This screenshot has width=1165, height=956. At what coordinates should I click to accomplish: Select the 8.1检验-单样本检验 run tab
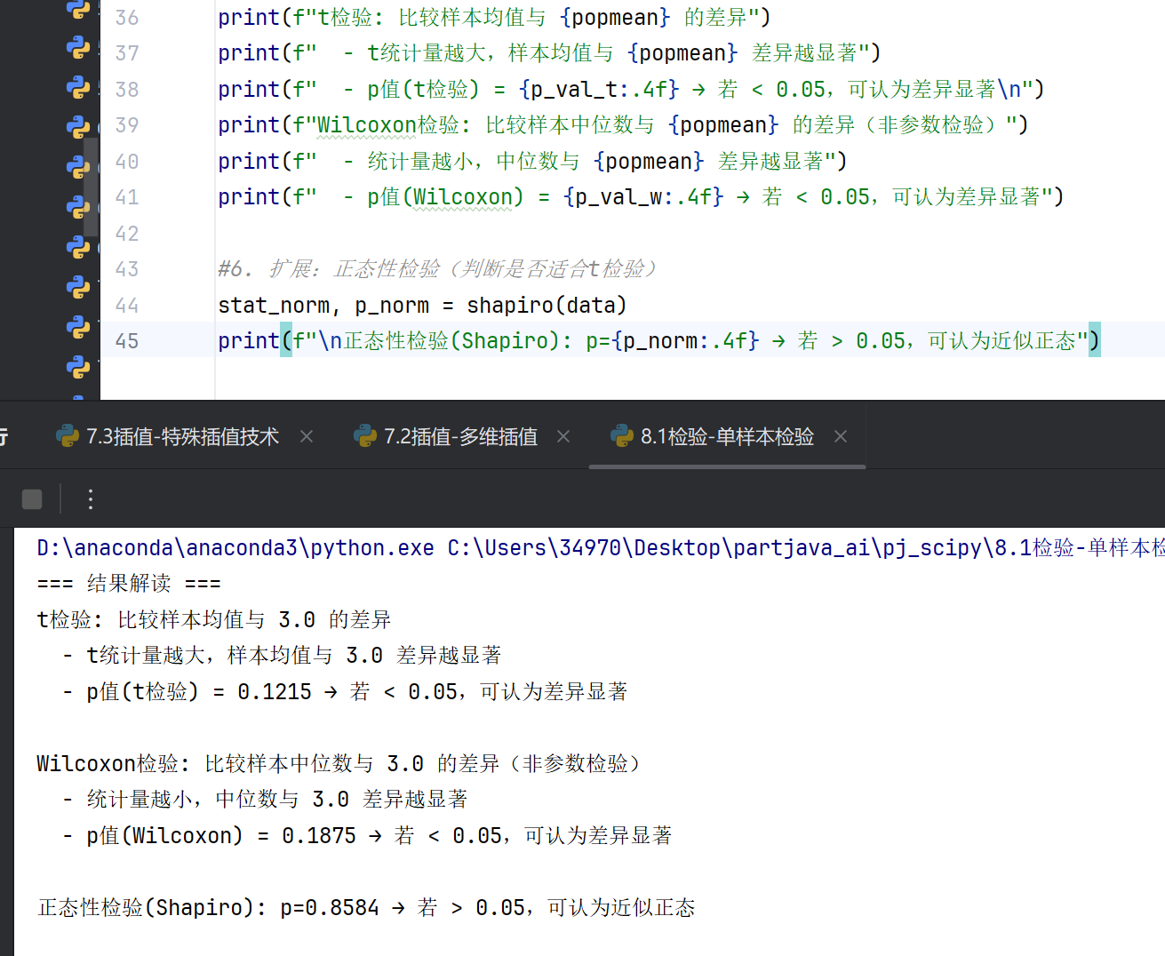point(727,436)
